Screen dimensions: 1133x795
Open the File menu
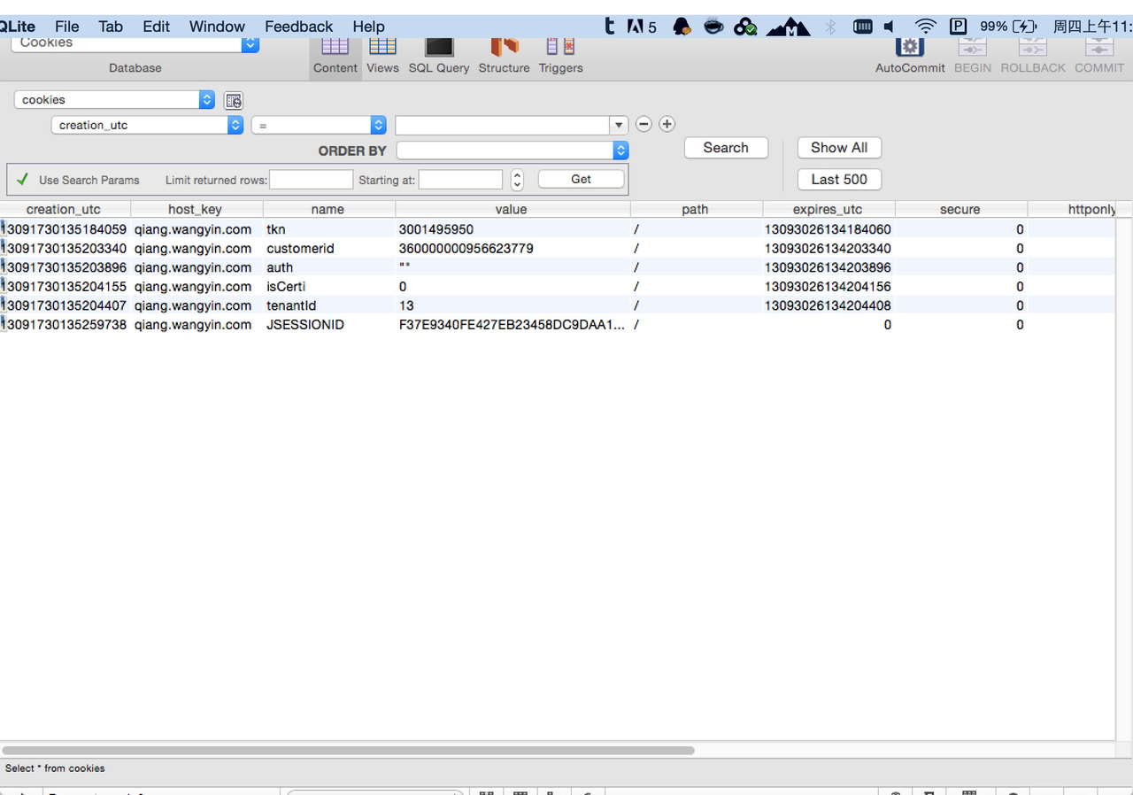[66, 27]
